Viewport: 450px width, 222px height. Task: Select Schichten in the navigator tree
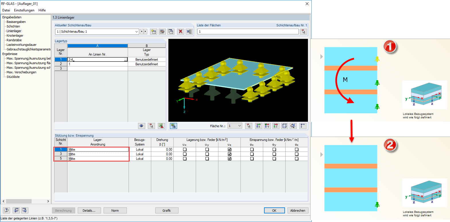point(13,26)
